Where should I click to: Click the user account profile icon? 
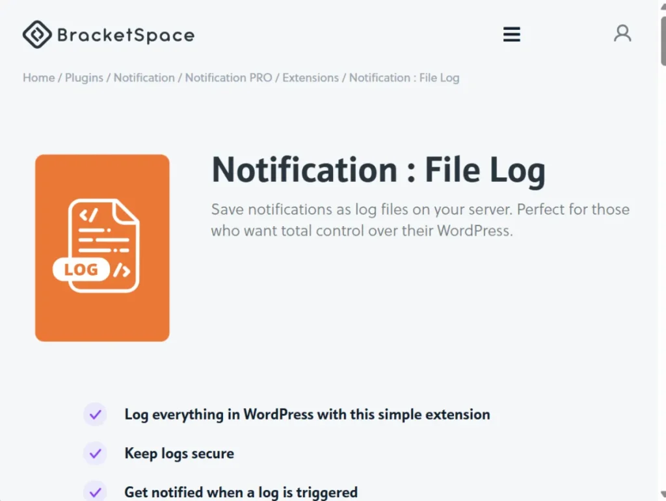[622, 33]
